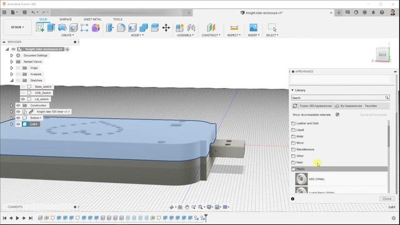Play the timeline

[x=17, y=218]
